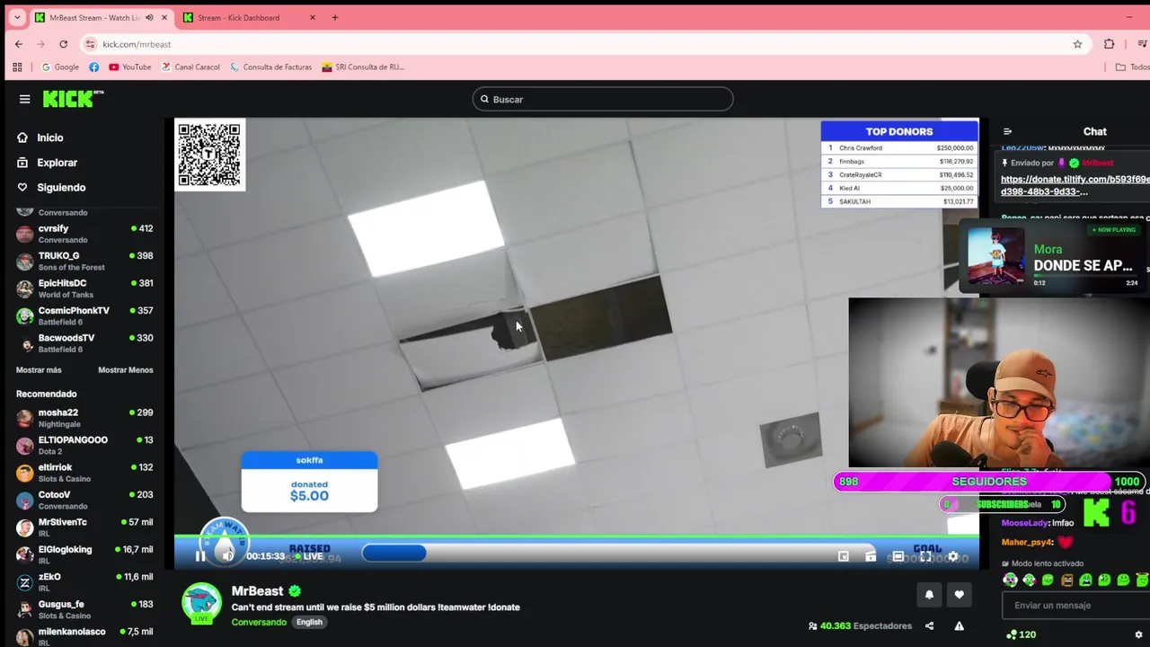
Task: Pause the live stream
Action: (200, 556)
